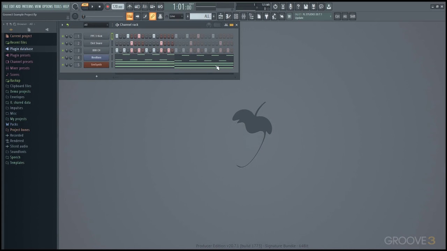Open the Playlist view icon
447x251 pixels.
pos(221,16)
